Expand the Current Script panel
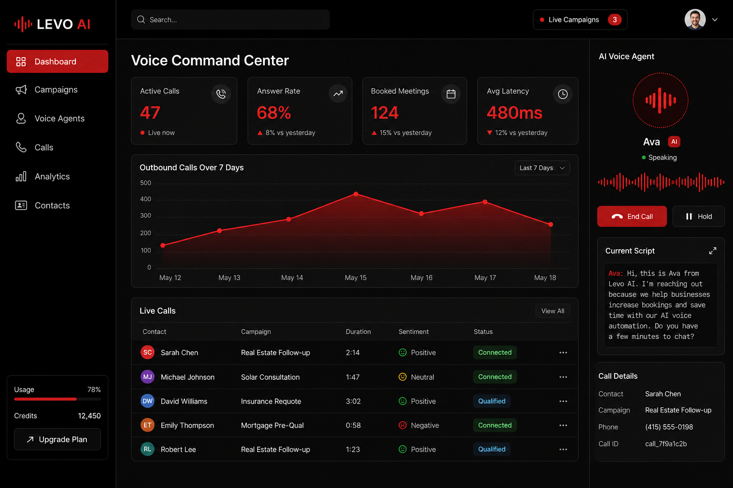 coord(712,251)
